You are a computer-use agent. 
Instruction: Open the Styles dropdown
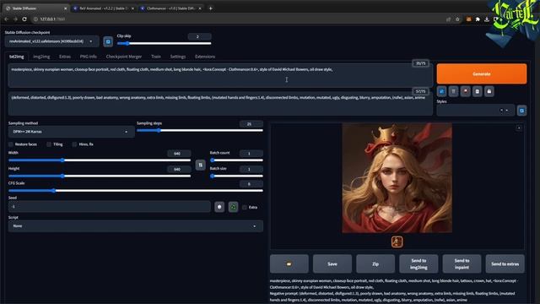click(476, 111)
